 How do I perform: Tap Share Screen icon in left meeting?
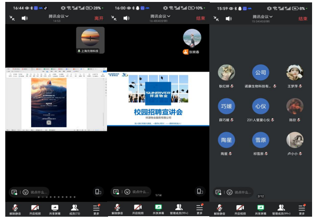click(55, 209)
